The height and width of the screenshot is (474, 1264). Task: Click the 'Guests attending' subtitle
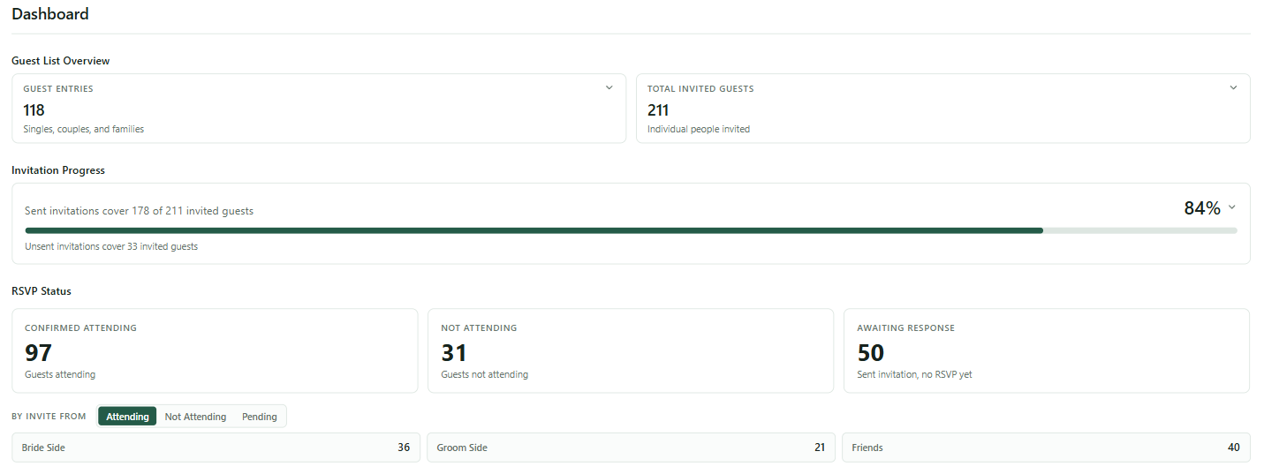[60, 374]
